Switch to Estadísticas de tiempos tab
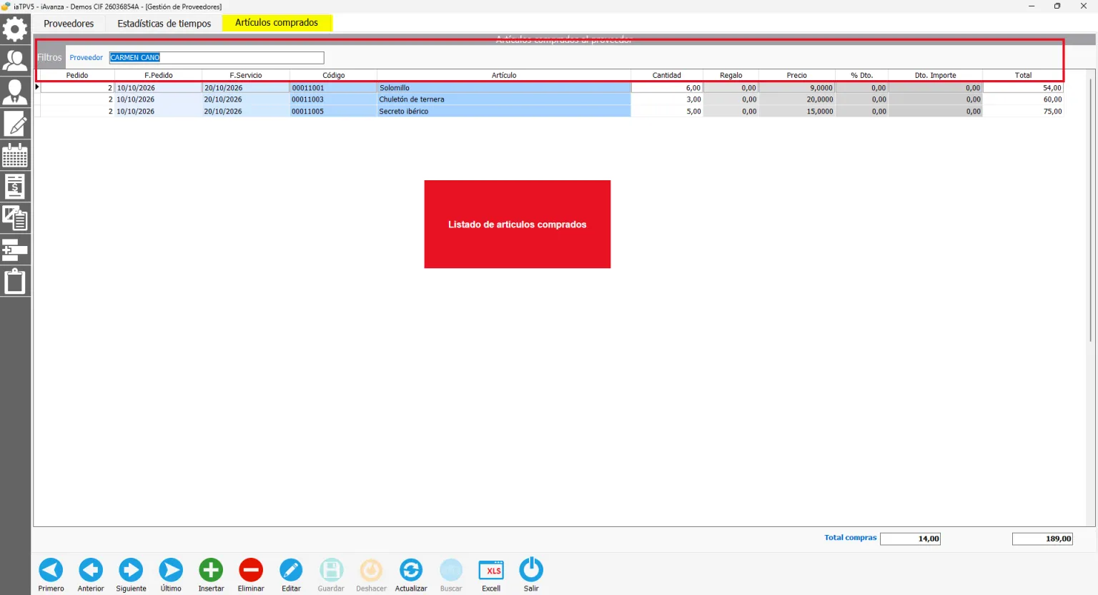Image resolution: width=1098 pixels, height=595 pixels. (x=164, y=24)
